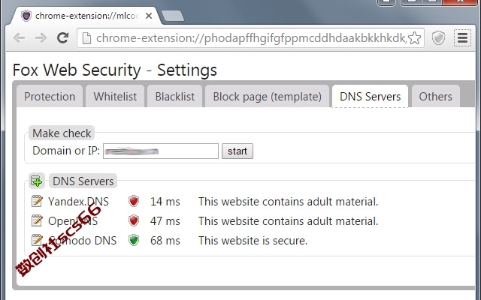Open the Block page (template) tab
This screenshot has width=481, height=300.
click(268, 97)
